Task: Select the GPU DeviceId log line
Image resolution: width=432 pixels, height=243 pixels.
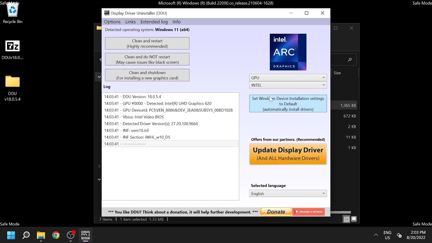Action: [x=170, y=110]
